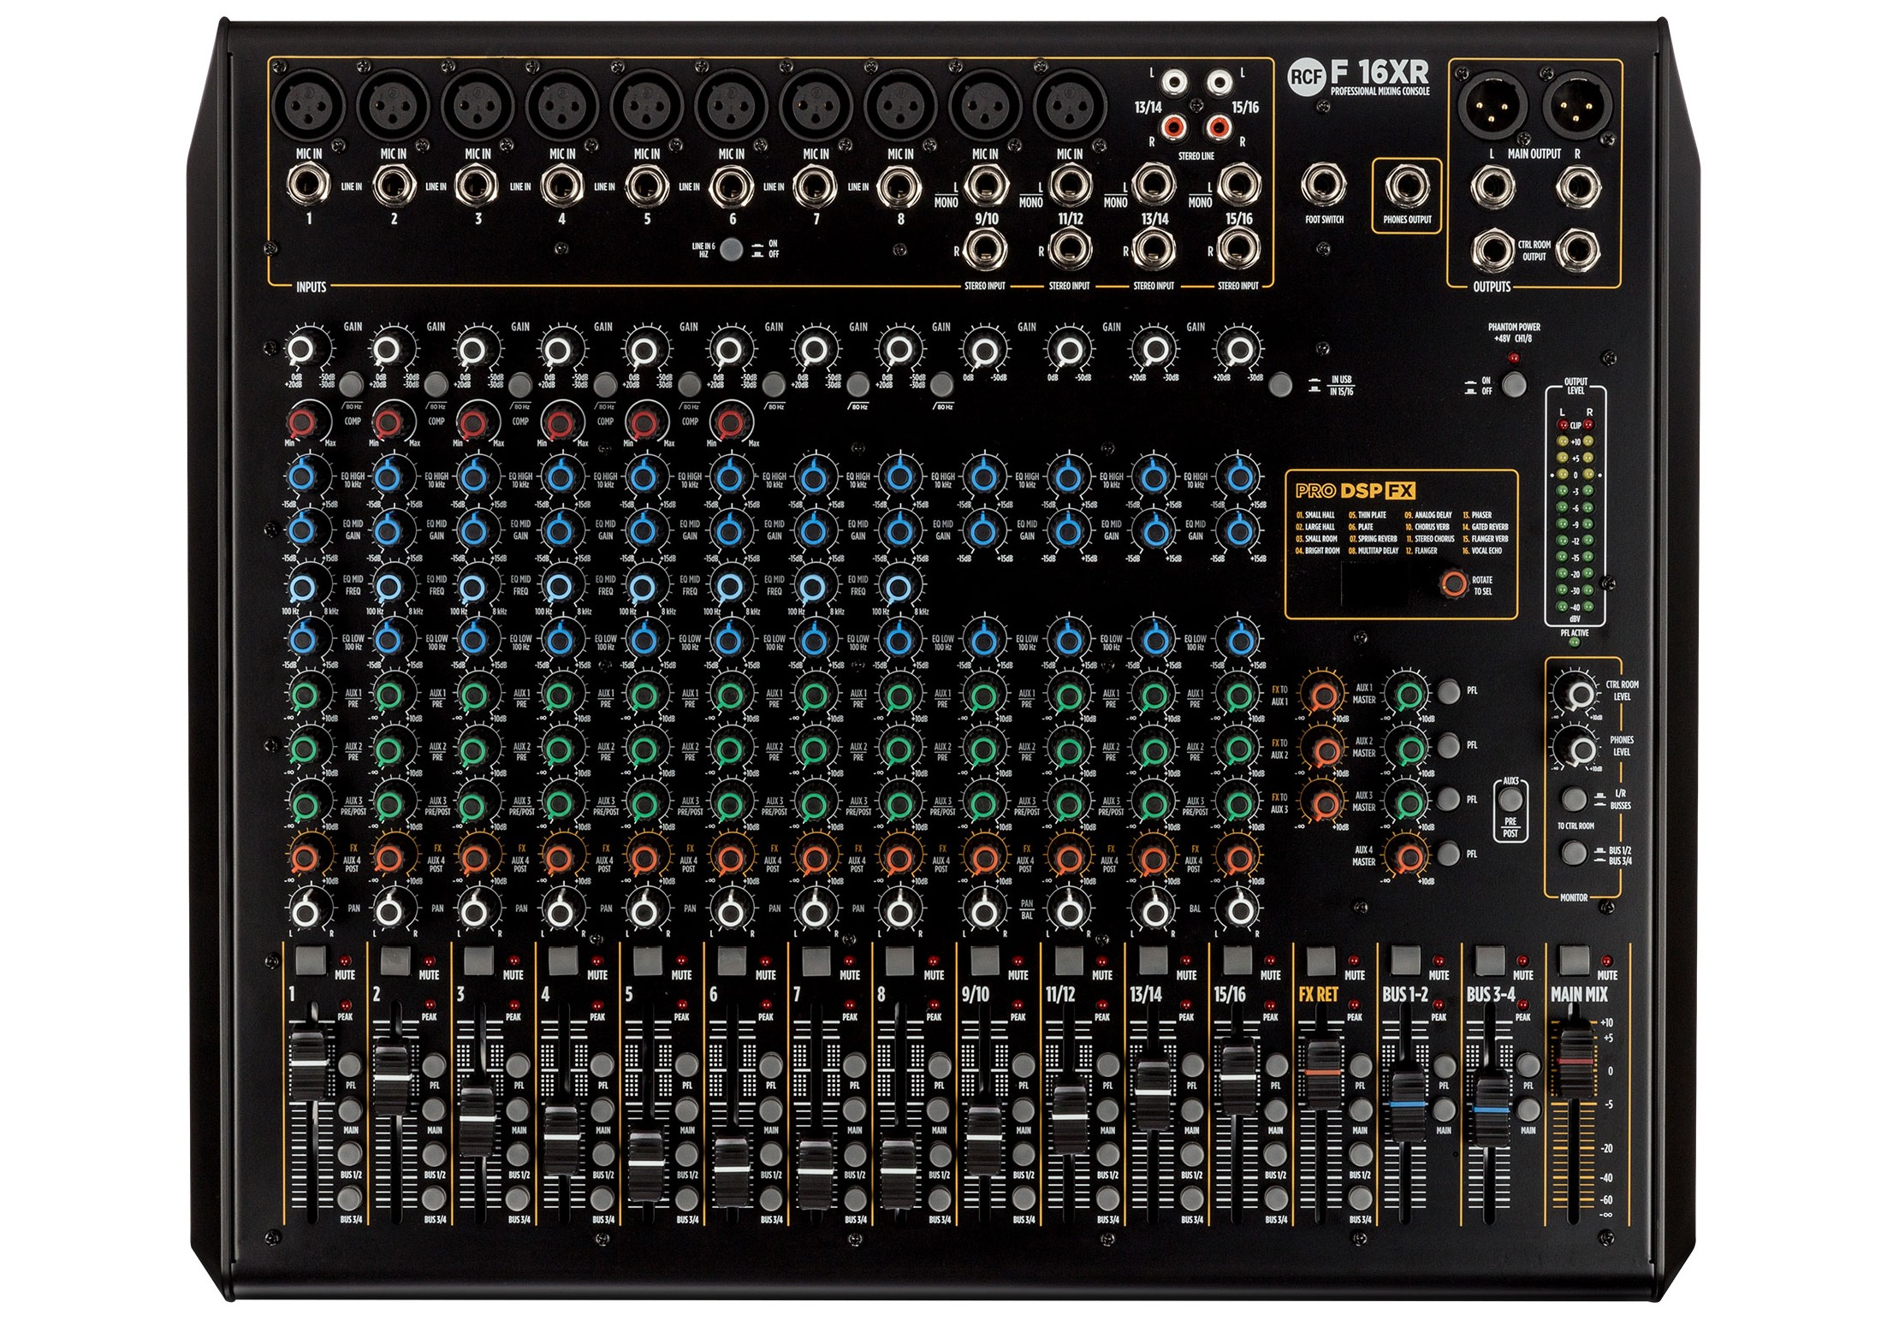The image size is (1887, 1320).
Task: Toggle the BUS 1/2 BUS 3/4 monitor switch
Action: [1574, 852]
